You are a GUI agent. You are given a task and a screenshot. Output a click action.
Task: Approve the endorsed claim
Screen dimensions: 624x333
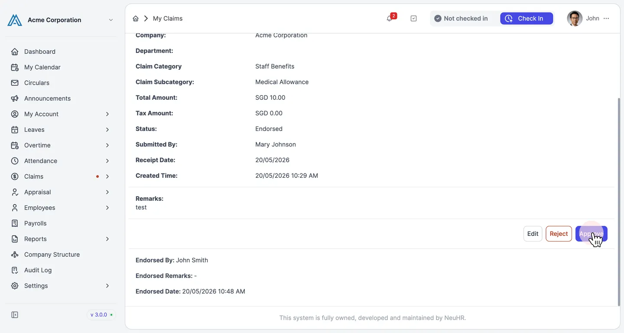pos(591,234)
